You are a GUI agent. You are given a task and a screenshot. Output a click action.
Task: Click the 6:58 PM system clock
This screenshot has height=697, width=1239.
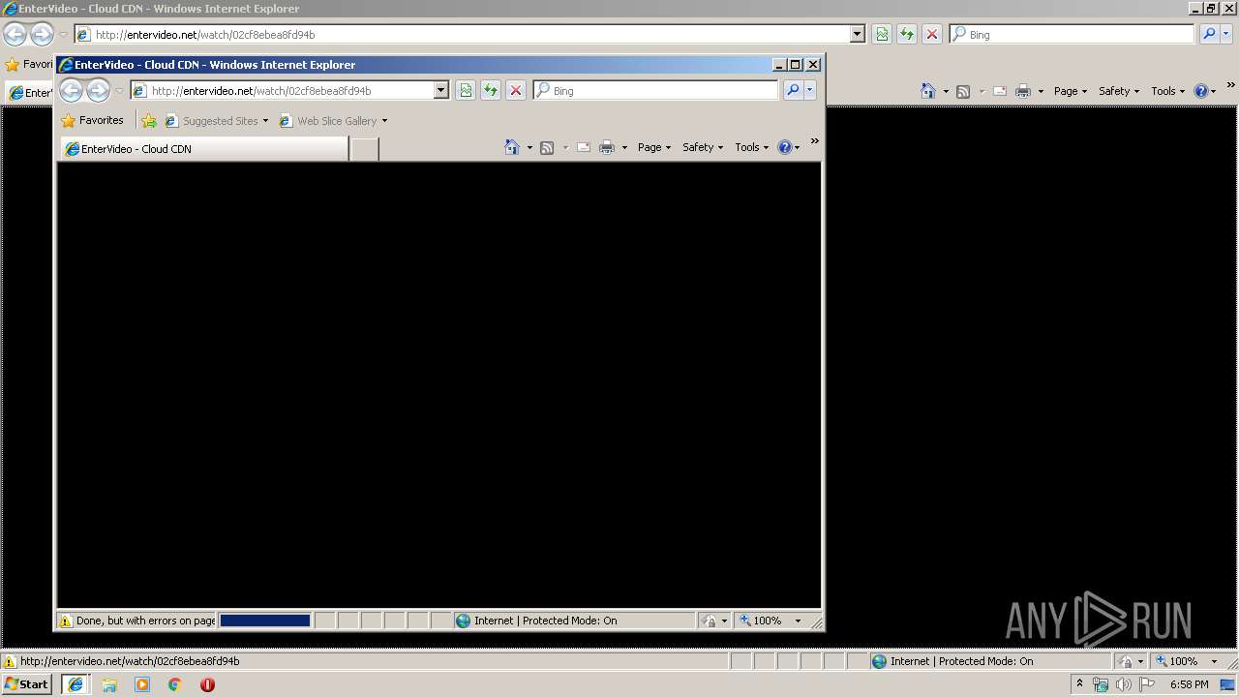[x=1189, y=684]
